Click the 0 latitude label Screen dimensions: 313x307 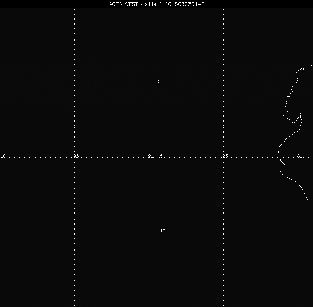click(158, 81)
